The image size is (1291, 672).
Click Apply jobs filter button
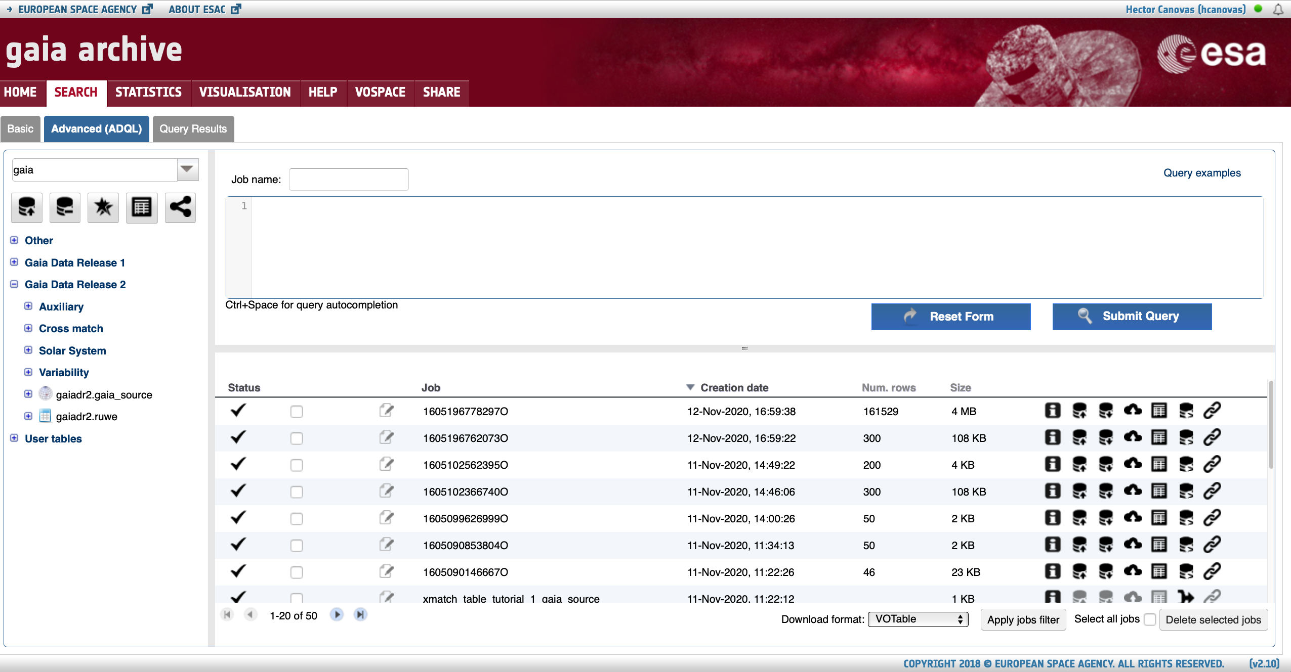[1023, 620]
